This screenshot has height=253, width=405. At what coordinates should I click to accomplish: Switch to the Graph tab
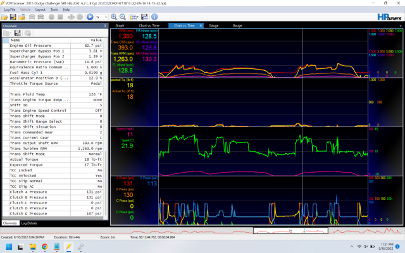click(120, 25)
